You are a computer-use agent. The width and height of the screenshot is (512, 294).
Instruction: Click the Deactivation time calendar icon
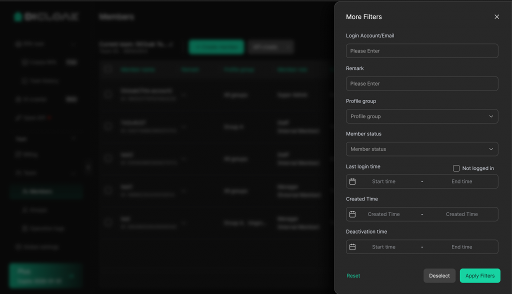(352, 247)
